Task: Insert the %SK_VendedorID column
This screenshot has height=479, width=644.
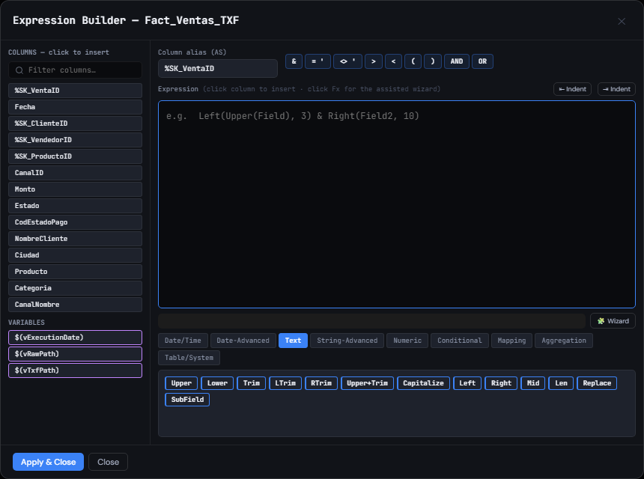Action: (x=75, y=140)
